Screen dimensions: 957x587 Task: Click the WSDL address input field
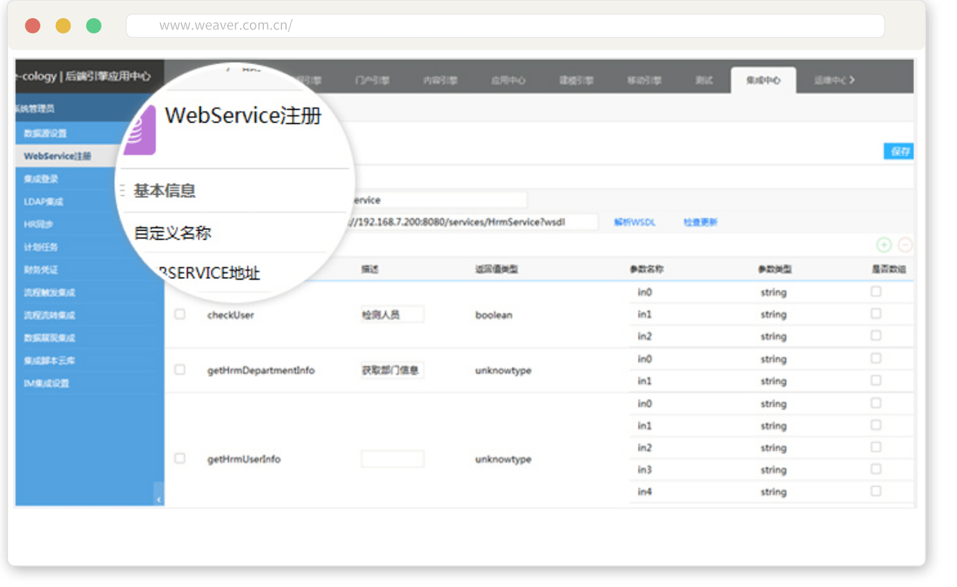[x=470, y=222]
